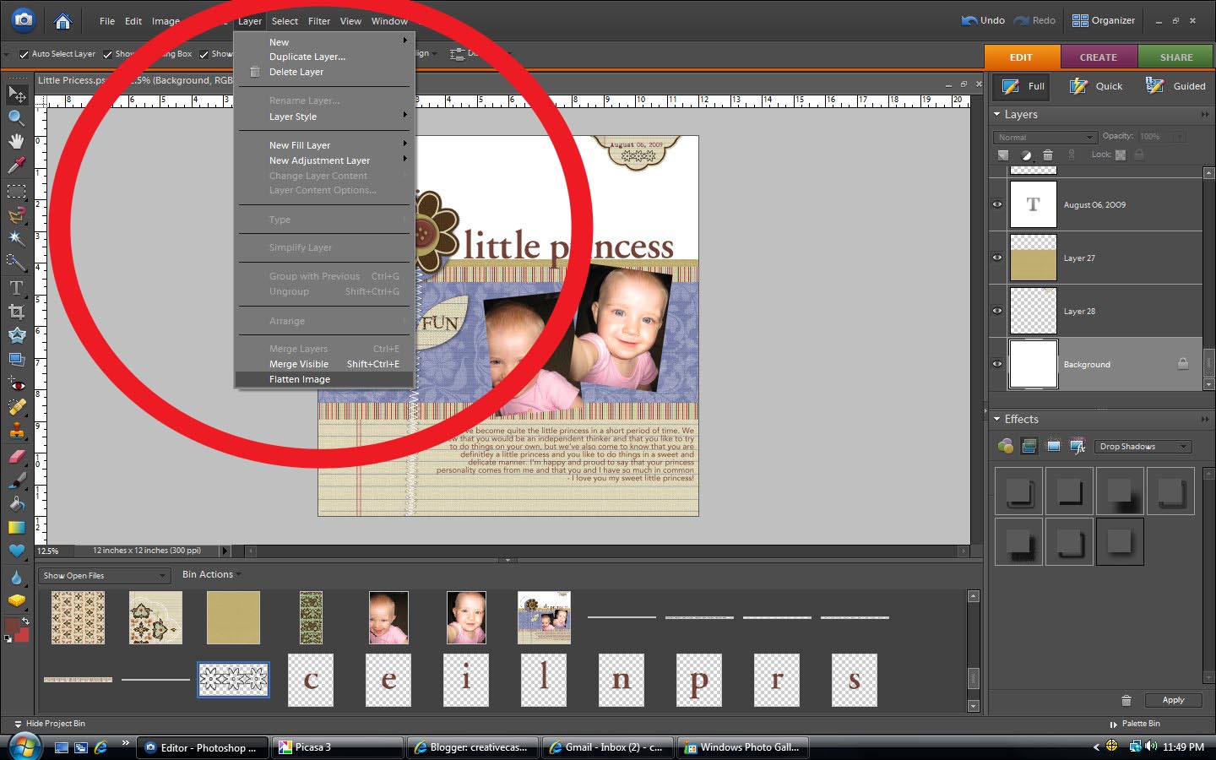Toggle lock transparent pixels in Layers panel
Viewport: 1216px width, 760px height.
coord(1121,155)
